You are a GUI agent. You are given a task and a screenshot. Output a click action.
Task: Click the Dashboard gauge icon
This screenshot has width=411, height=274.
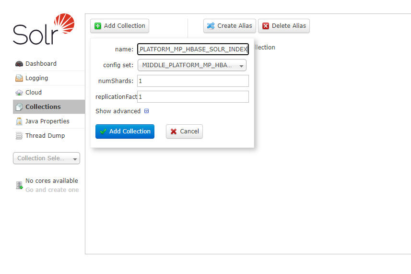click(x=19, y=64)
